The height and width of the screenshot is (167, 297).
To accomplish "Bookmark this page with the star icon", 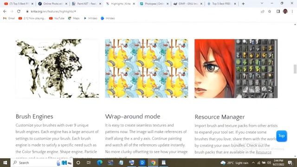I will (270, 12).
